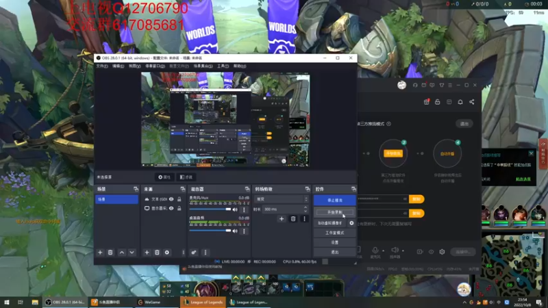Open mail icon in Douyu window title bar

[423, 85]
